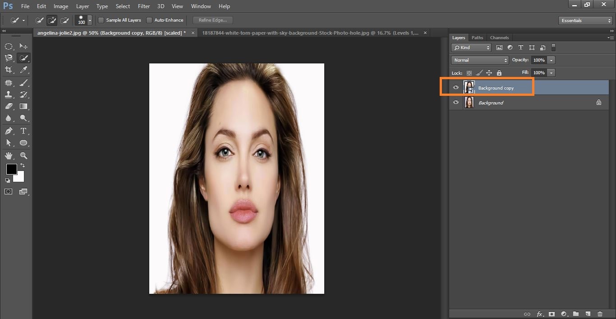Screen dimensions: 616x319
Task: Select the Eraser tool
Action: point(9,106)
